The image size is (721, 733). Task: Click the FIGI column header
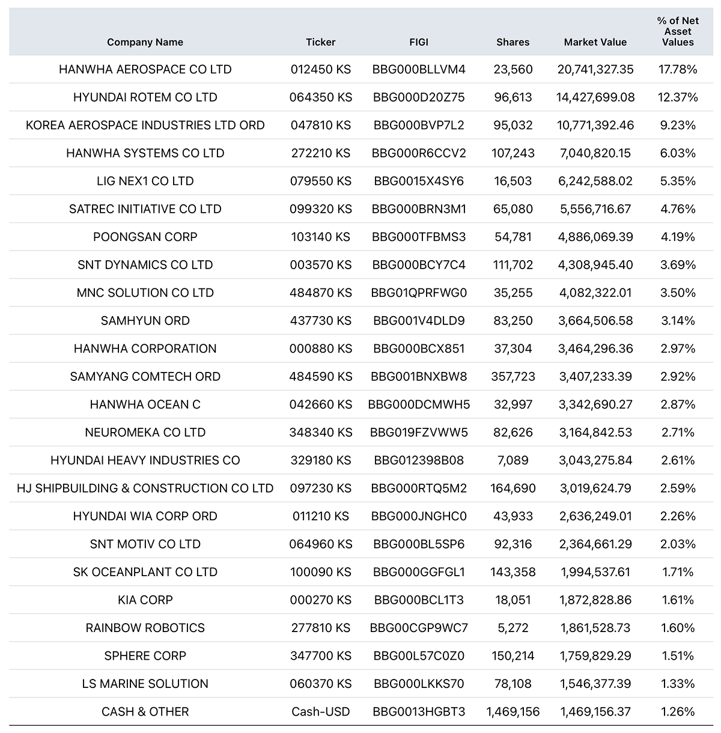click(x=418, y=42)
